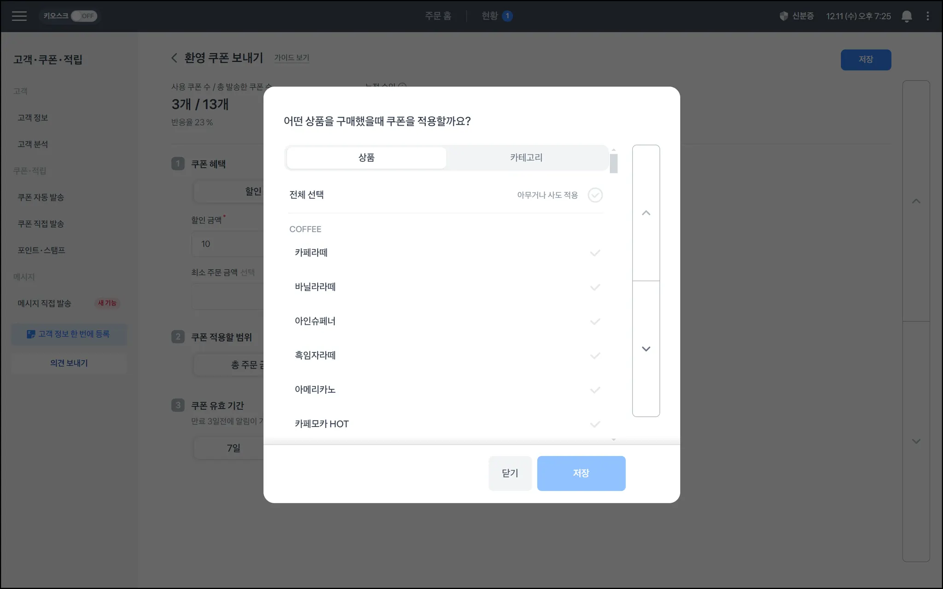Toggle the 키오스크 OFF switch
This screenshot has width=943, height=589.
(84, 16)
